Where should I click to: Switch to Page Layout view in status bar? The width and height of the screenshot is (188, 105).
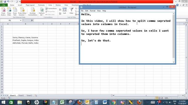tap(159, 98)
